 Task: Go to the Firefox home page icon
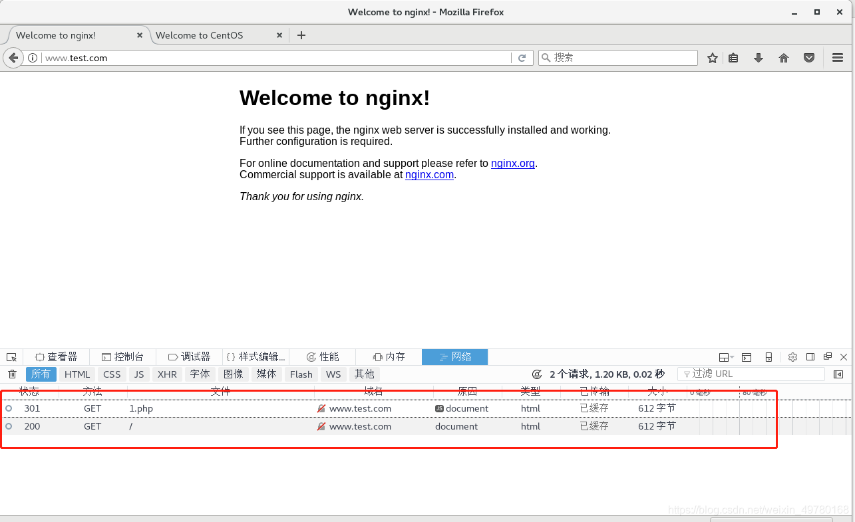tap(784, 58)
